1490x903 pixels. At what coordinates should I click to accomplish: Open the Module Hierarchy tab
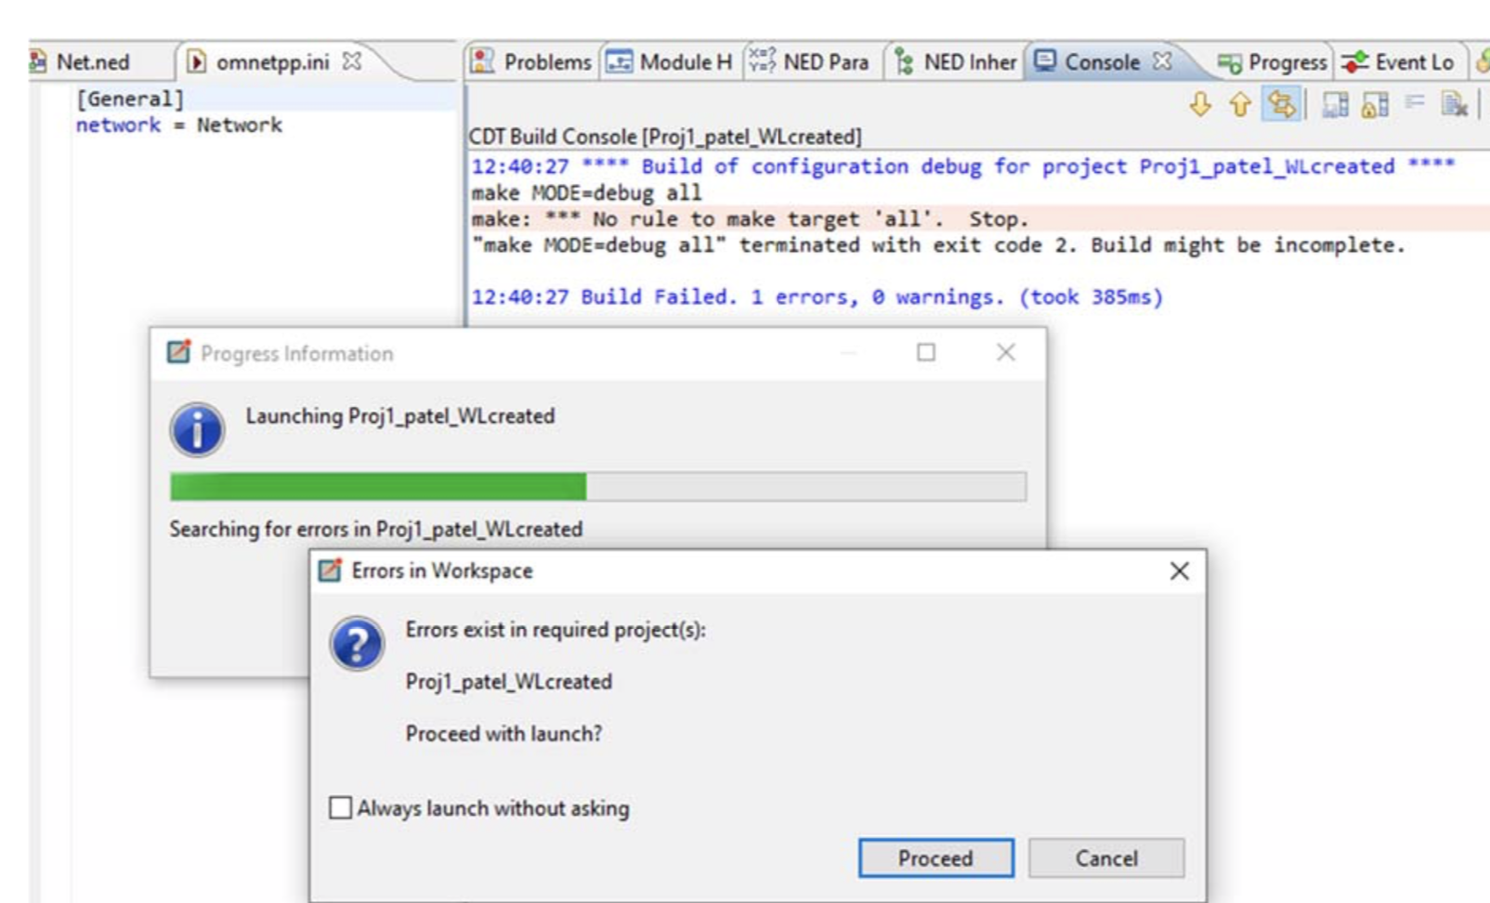tap(669, 62)
